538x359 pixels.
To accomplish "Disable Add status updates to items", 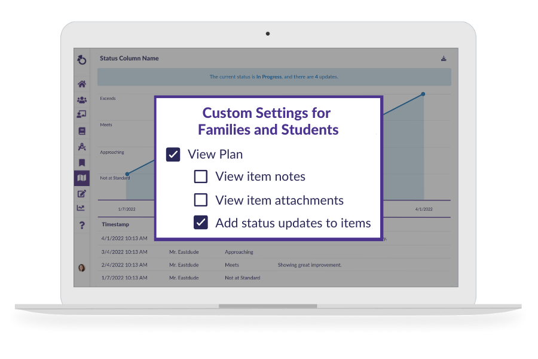I will coord(201,223).
